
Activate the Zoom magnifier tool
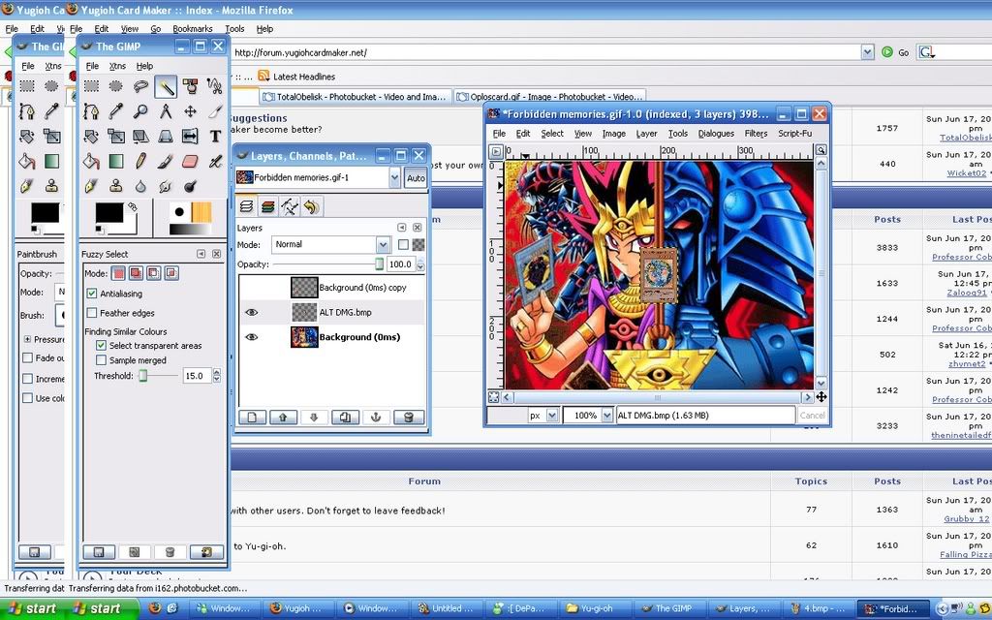coord(140,111)
